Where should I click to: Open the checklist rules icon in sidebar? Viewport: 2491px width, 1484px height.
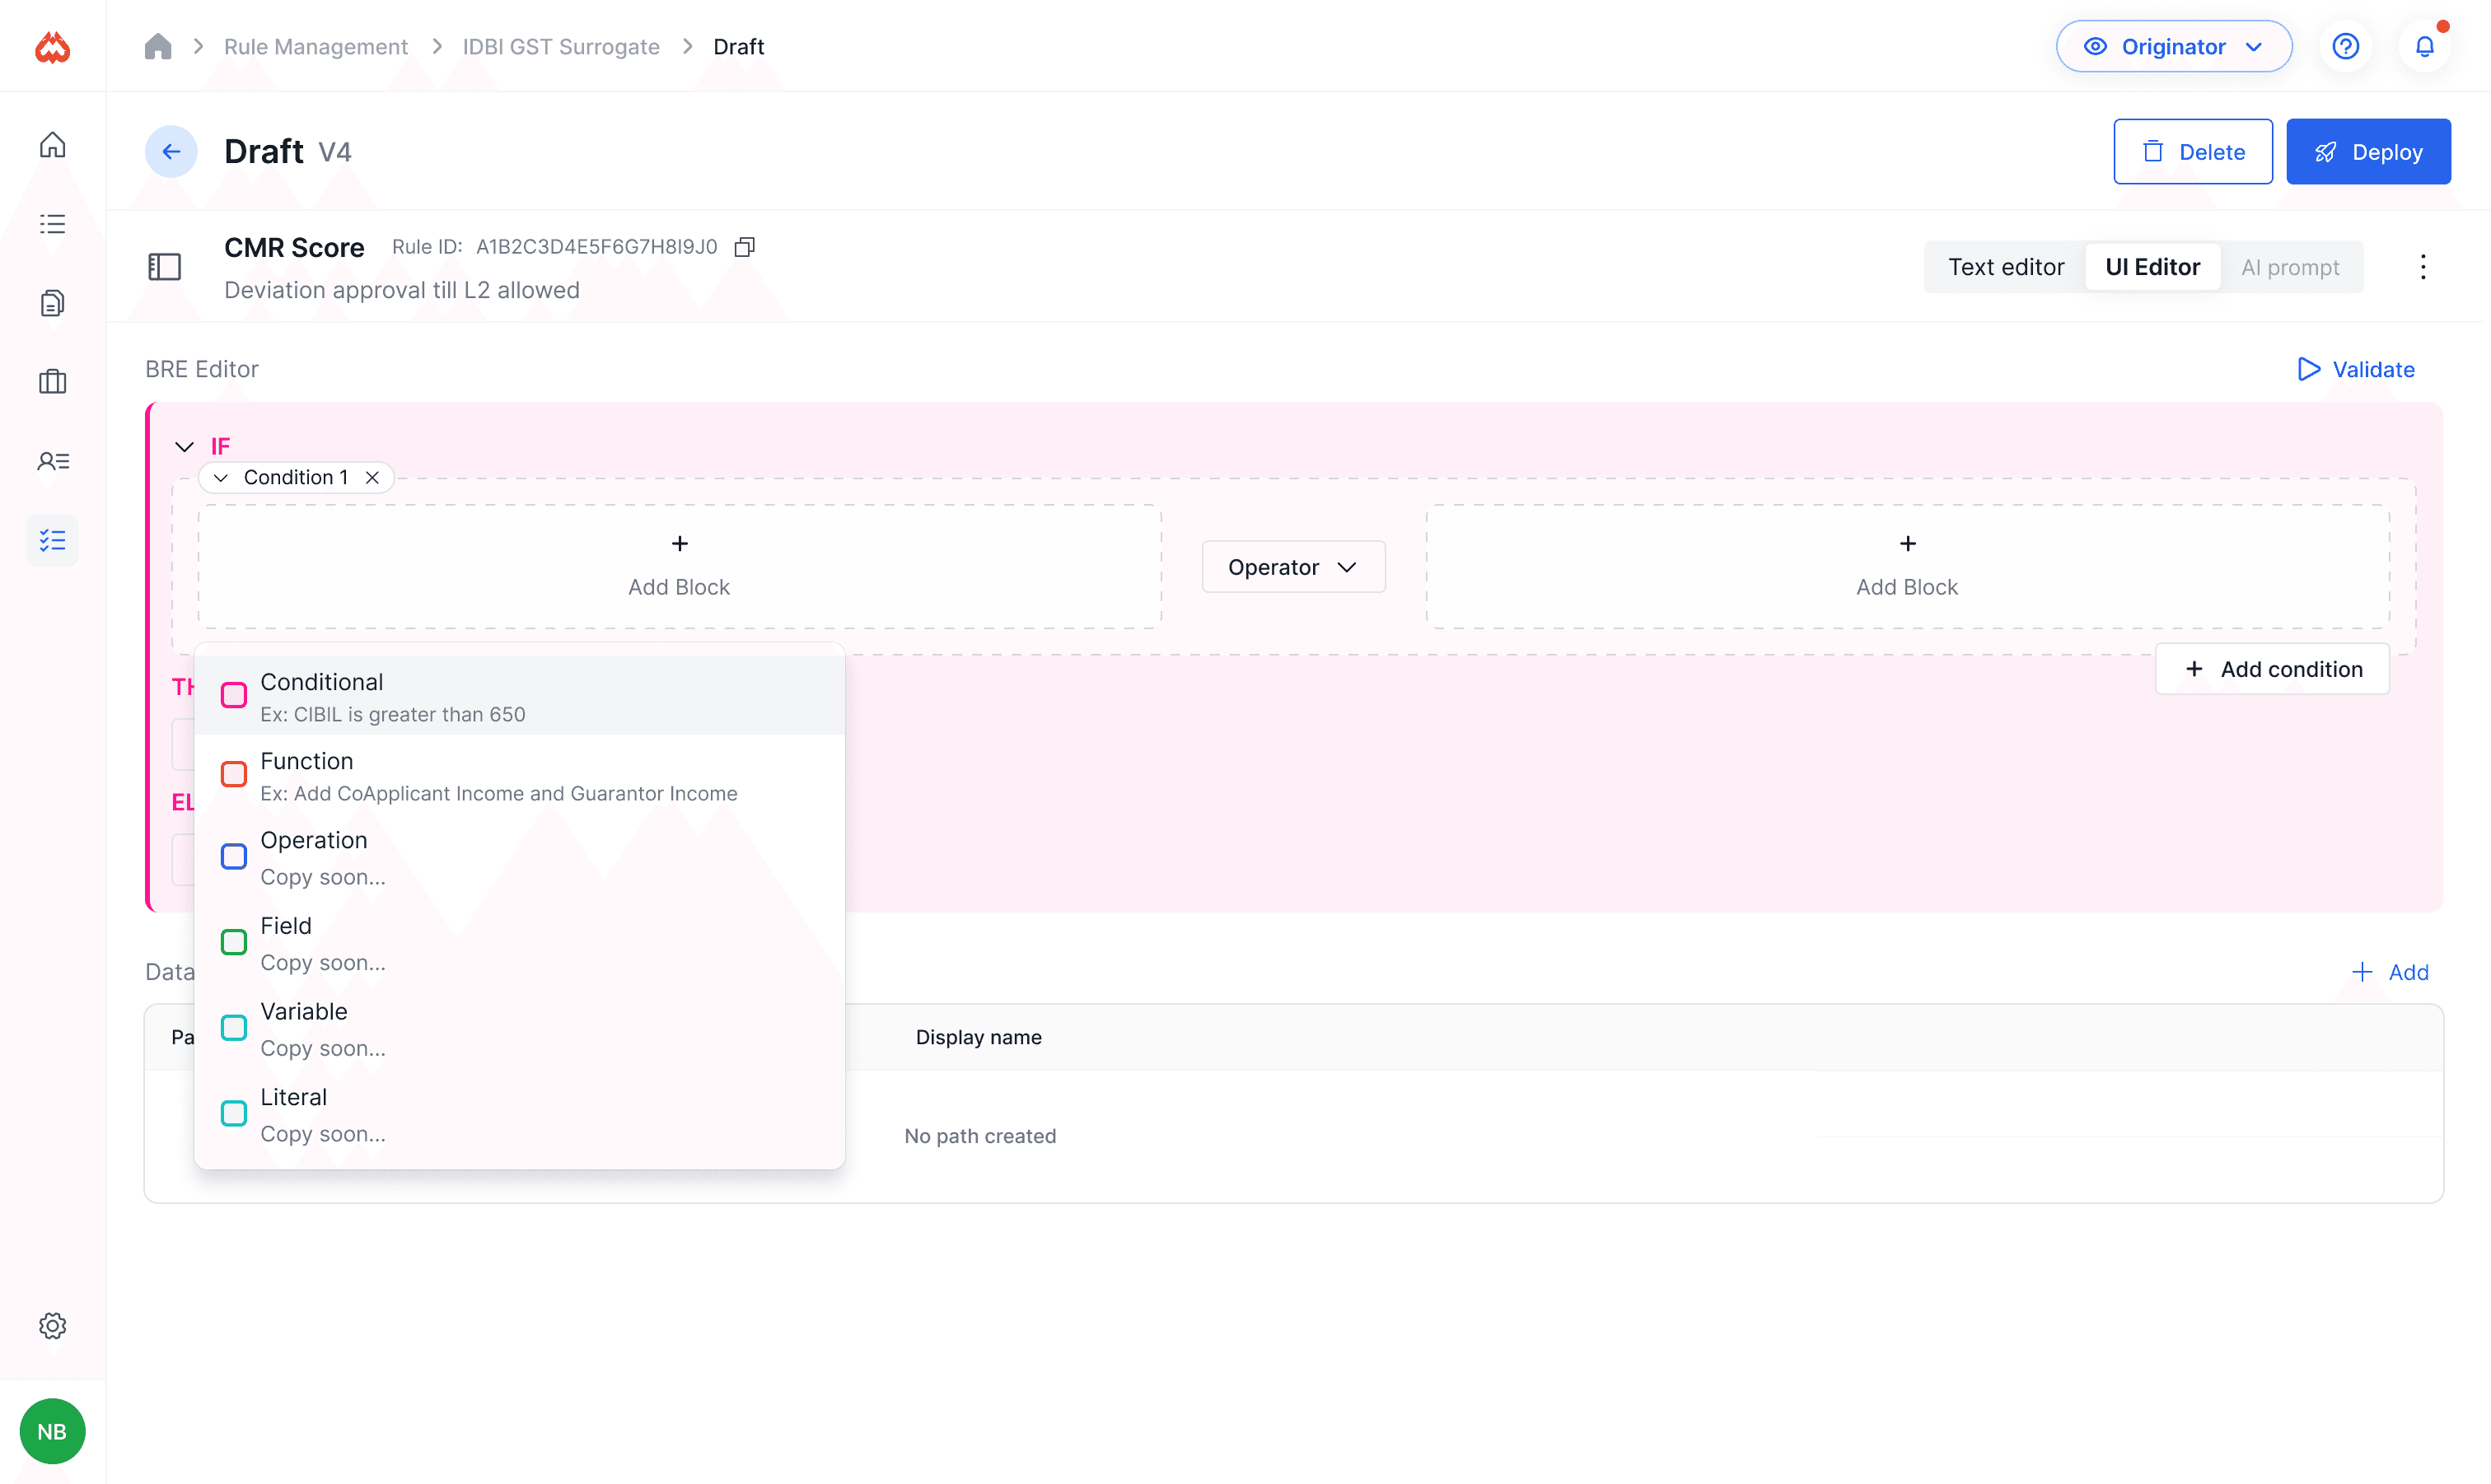[x=52, y=540]
